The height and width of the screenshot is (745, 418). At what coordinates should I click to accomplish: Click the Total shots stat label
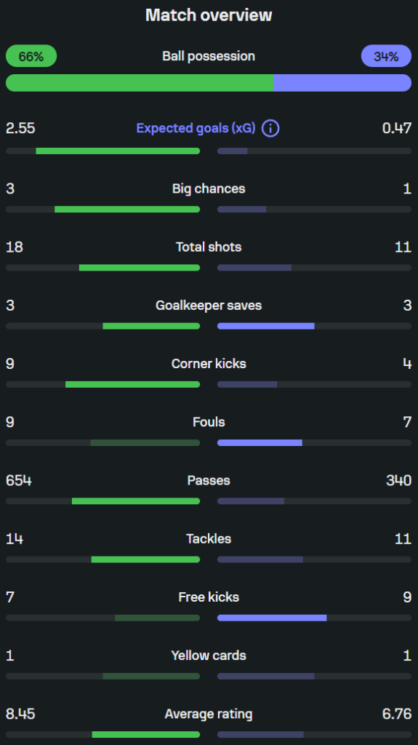coord(209,247)
